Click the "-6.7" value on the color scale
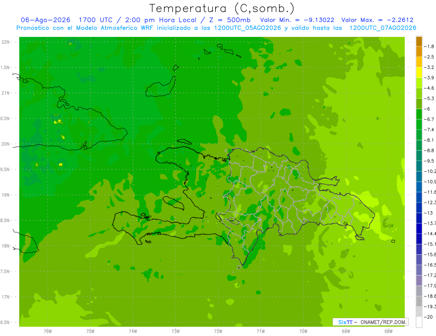Screen dimensions: 436x336 (429, 119)
